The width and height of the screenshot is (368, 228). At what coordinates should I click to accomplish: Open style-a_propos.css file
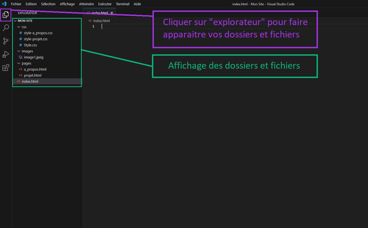click(x=38, y=33)
